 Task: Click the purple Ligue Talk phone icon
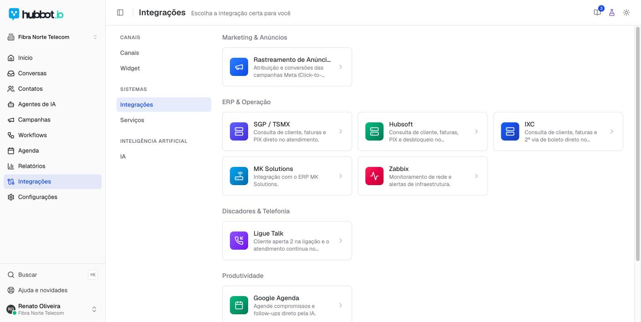(x=239, y=241)
